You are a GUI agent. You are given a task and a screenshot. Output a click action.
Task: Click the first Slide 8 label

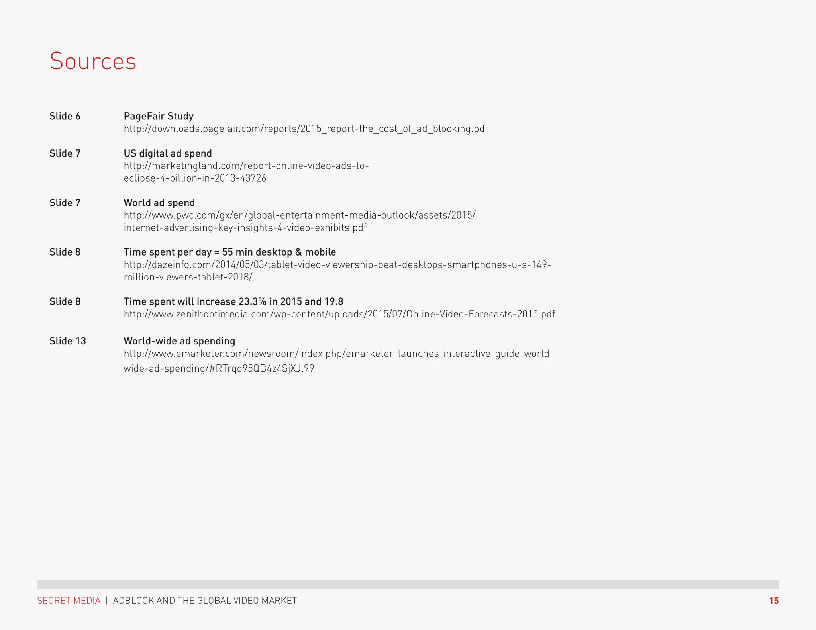click(65, 252)
